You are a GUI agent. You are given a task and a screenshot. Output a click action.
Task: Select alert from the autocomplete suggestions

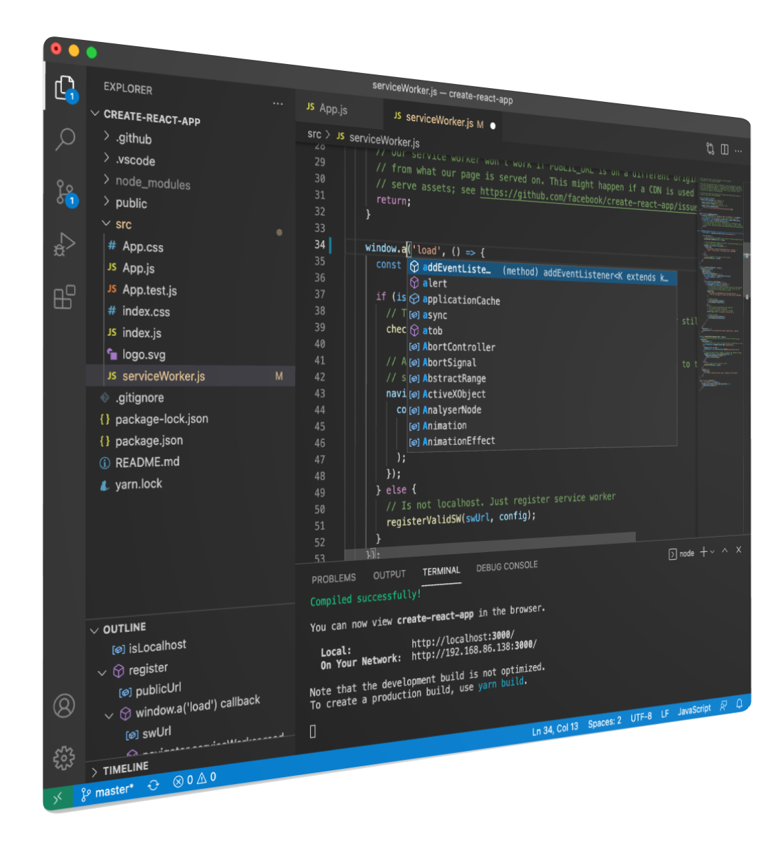click(434, 284)
